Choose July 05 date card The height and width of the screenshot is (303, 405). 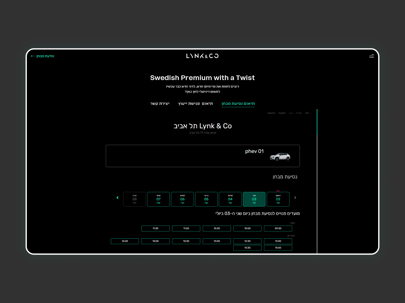tap(206, 199)
